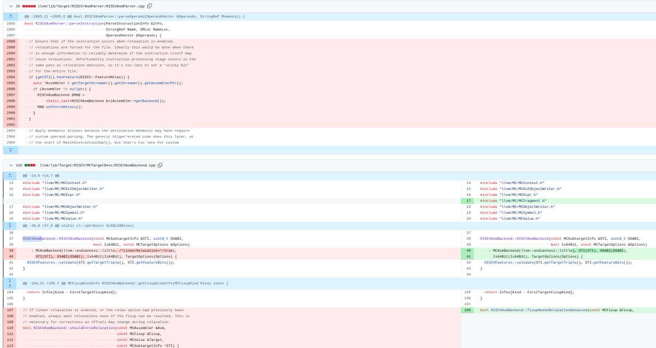Click hasFeature in the getSTI() check

tap(68, 77)
